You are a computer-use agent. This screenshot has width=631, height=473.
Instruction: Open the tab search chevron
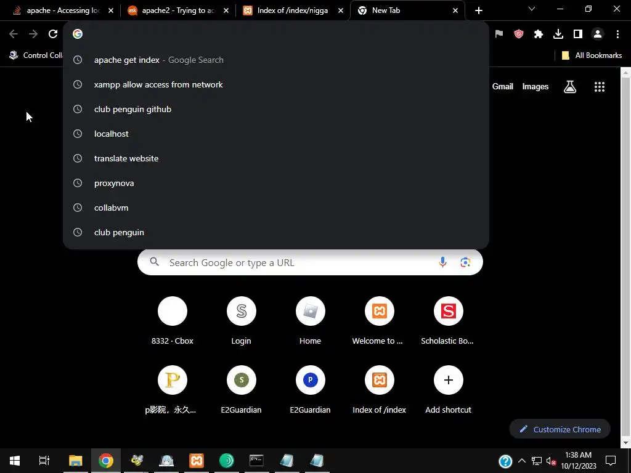click(x=532, y=9)
